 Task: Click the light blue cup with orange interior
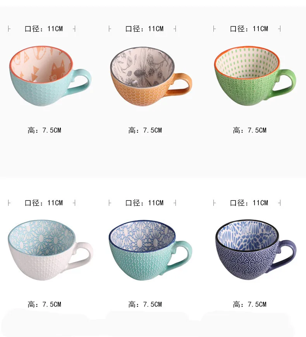point(50,76)
